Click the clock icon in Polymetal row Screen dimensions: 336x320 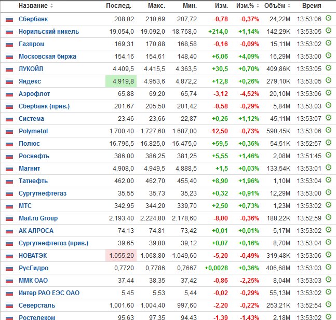[329, 130]
